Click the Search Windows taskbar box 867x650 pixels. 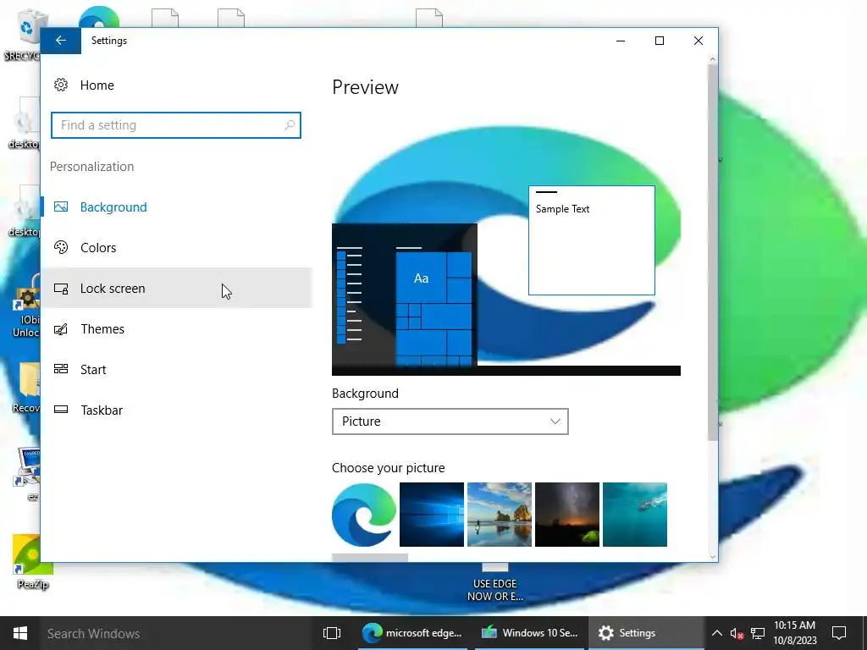(177, 633)
